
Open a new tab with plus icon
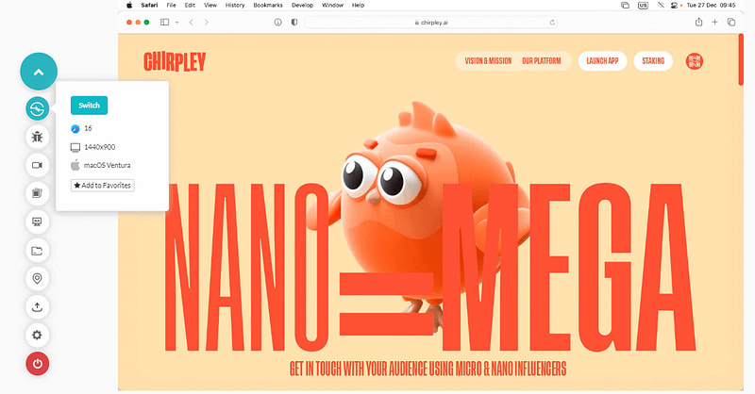[715, 22]
